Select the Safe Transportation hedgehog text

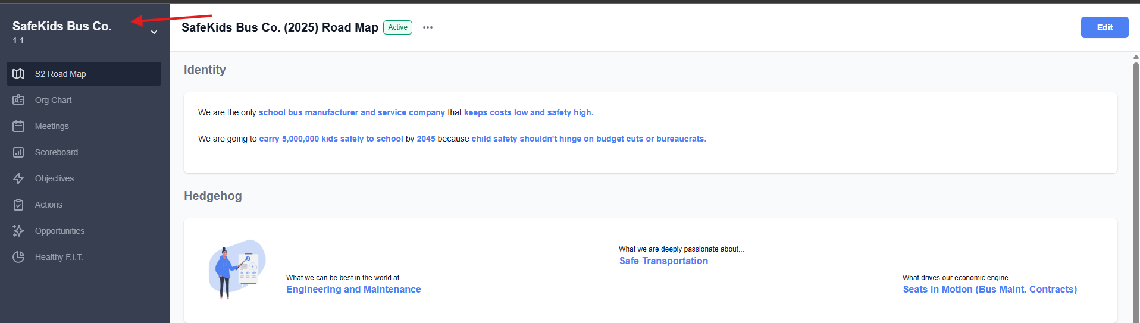663,261
